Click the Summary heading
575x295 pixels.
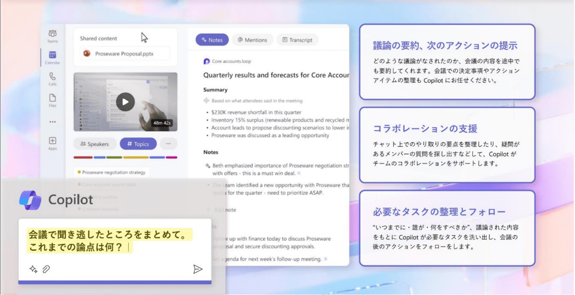click(x=215, y=90)
